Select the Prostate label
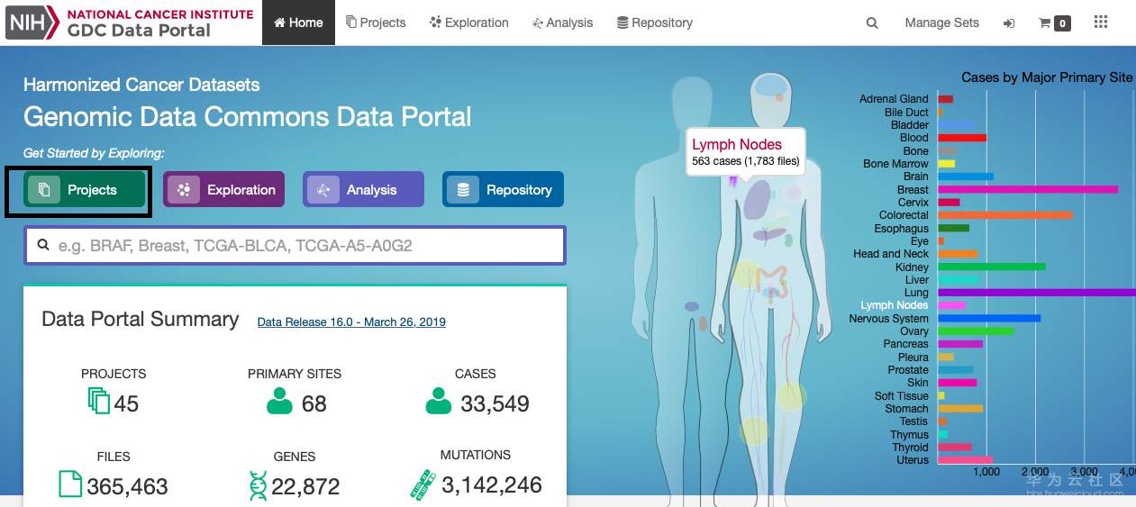Viewport: 1136px width, 507px height. pyautogui.click(x=908, y=370)
